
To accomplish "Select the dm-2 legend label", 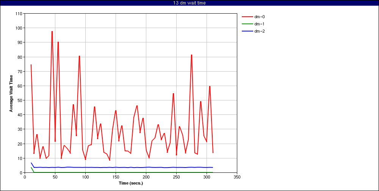I will click(260, 31).
